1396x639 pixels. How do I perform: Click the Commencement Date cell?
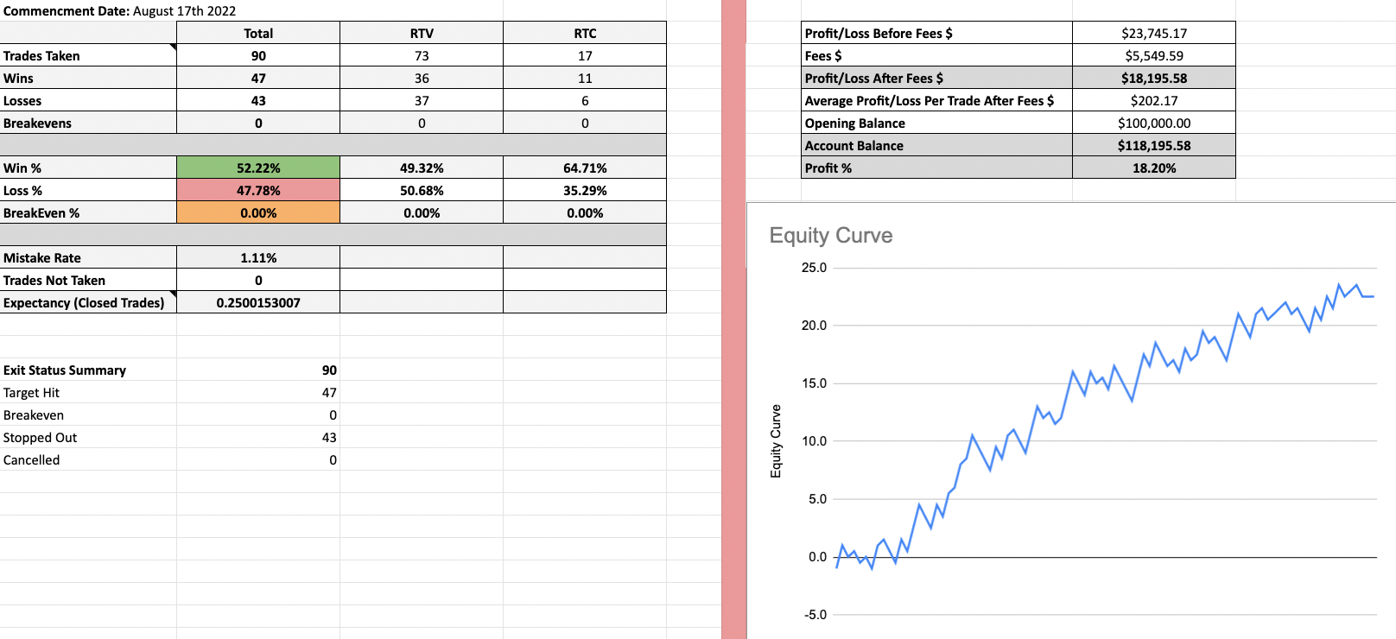[119, 11]
